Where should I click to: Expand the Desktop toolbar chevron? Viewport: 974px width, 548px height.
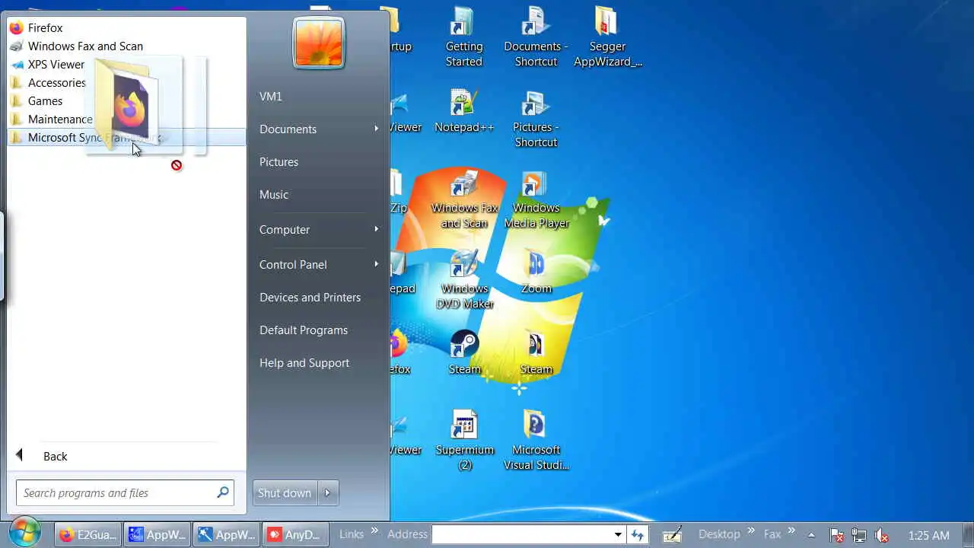[752, 530]
